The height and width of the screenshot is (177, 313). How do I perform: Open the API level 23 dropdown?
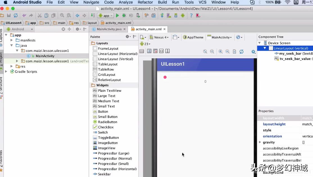point(145,44)
